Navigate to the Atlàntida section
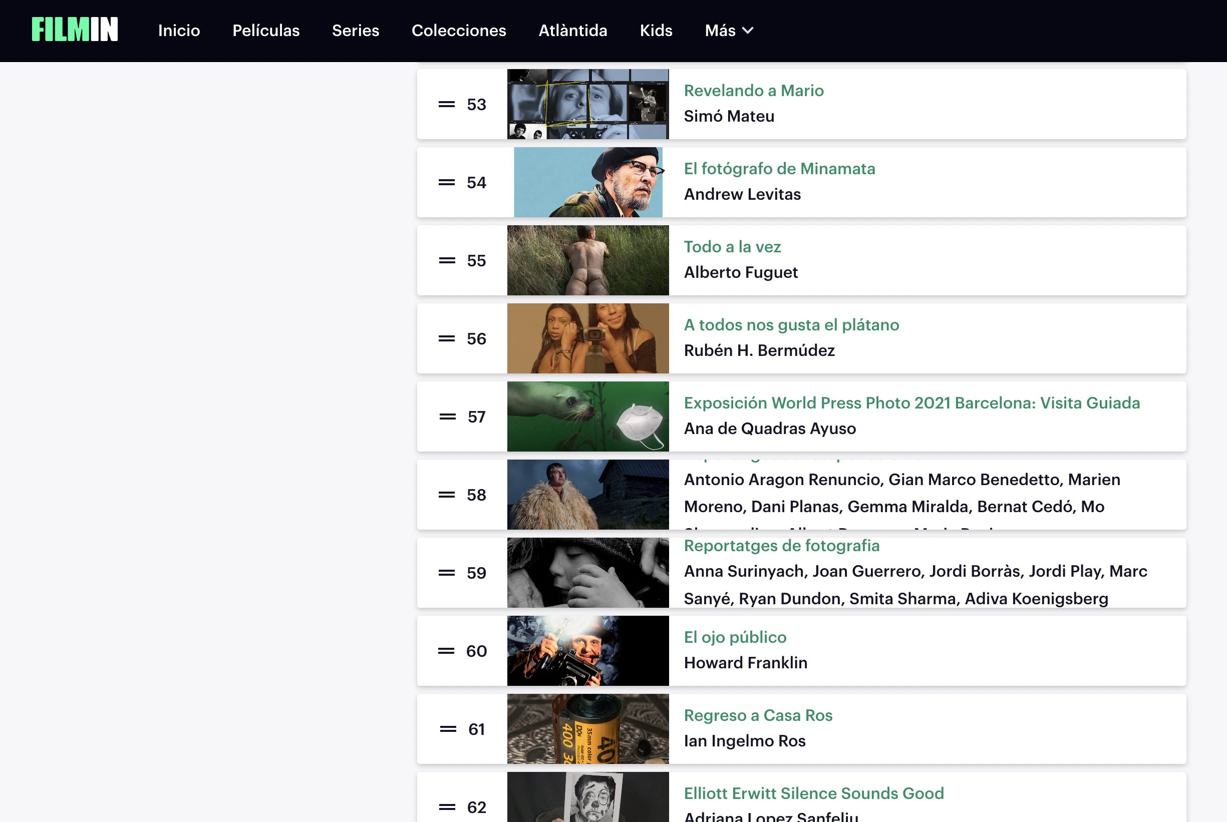 [572, 31]
